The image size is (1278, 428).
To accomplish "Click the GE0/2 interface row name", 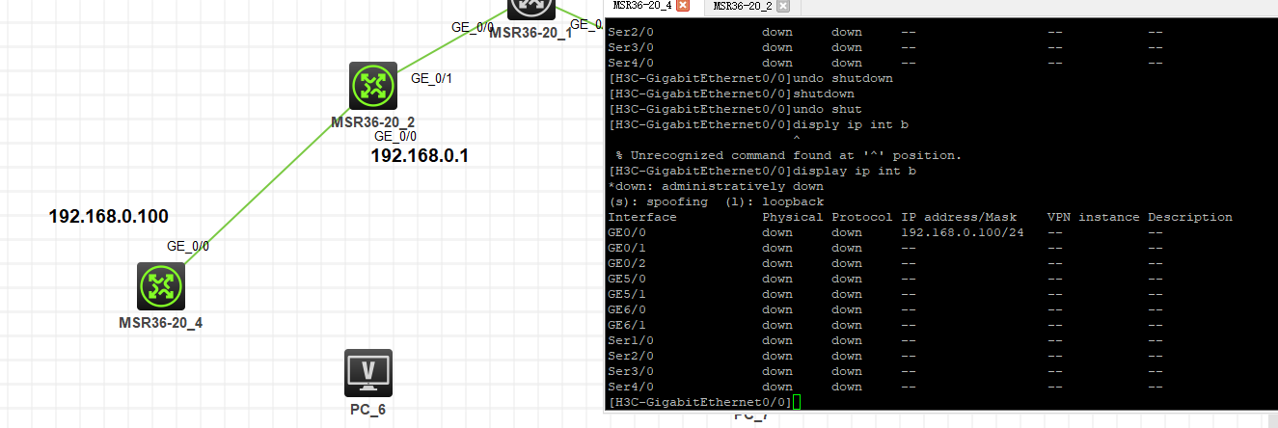I will pyautogui.click(x=627, y=263).
